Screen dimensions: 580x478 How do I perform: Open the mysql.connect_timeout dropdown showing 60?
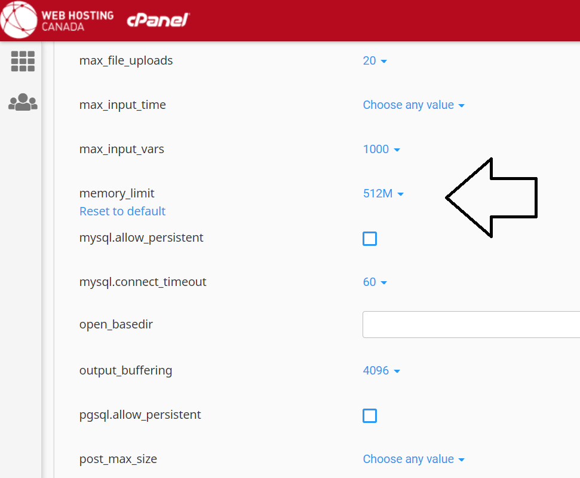coord(375,282)
